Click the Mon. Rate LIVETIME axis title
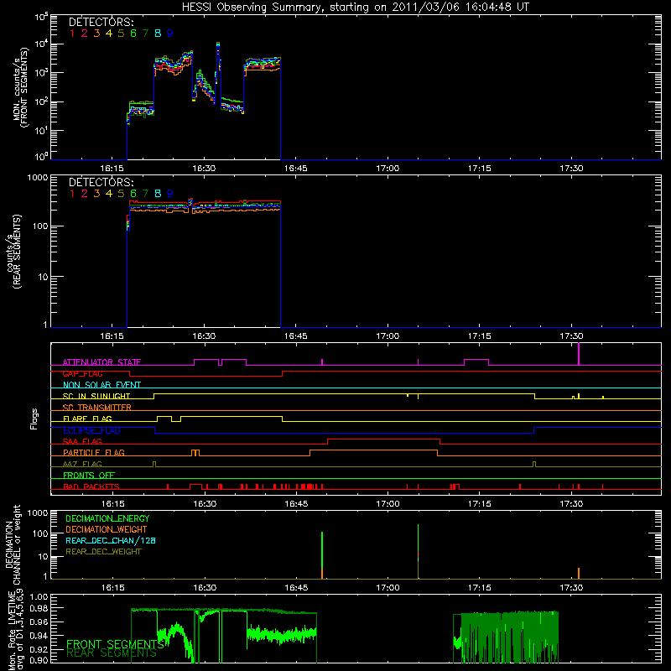The height and width of the screenshot is (671, 671). click(x=16, y=630)
